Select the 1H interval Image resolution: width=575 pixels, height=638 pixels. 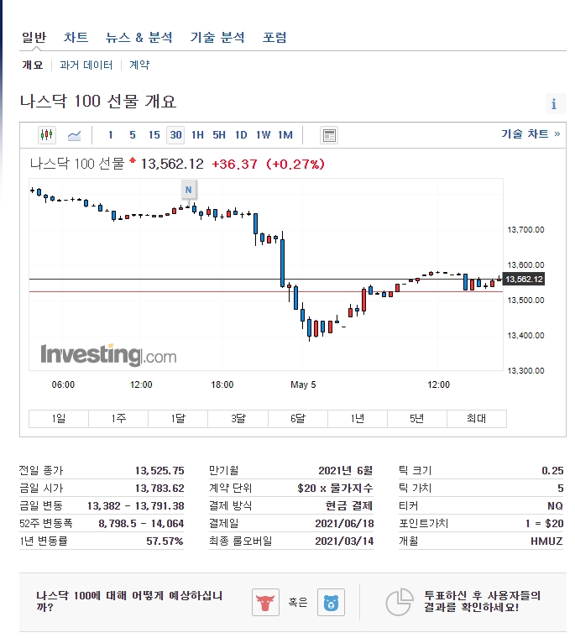[x=198, y=135]
